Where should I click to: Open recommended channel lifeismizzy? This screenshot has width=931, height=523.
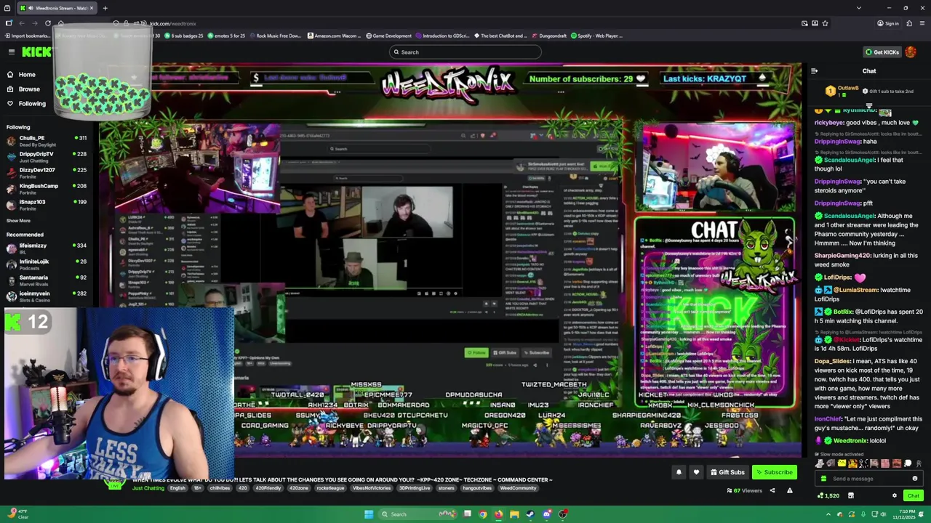point(47,248)
